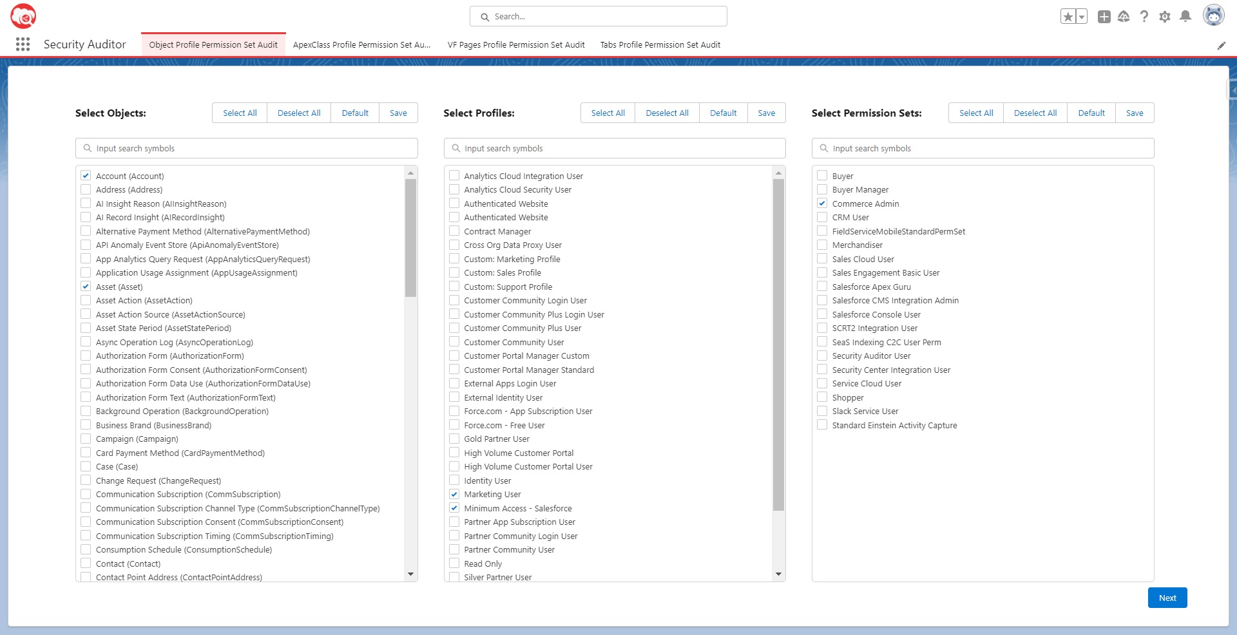Click Save for Profiles

point(767,113)
